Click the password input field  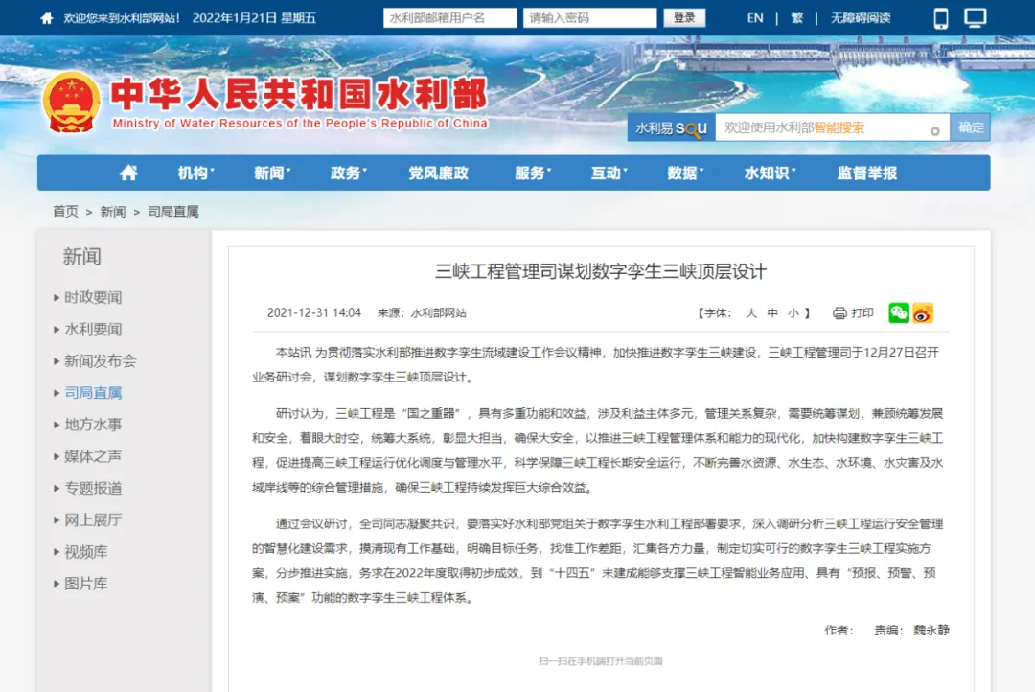pyautogui.click(x=588, y=17)
